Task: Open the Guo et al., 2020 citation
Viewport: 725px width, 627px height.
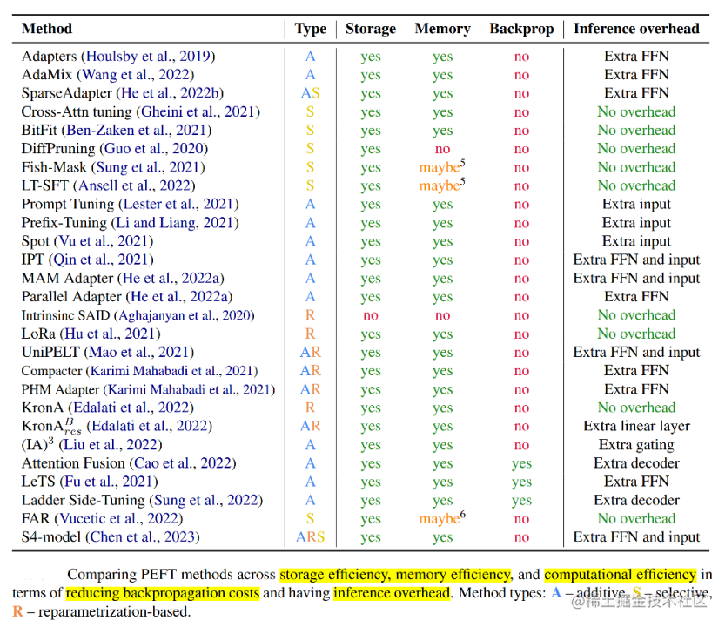Action: pos(153,149)
